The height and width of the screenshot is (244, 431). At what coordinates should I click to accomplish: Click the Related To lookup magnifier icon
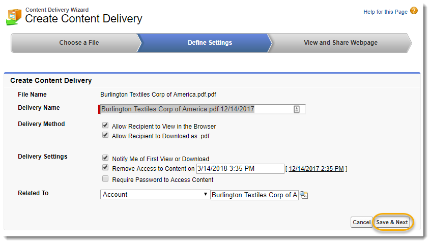(x=304, y=195)
